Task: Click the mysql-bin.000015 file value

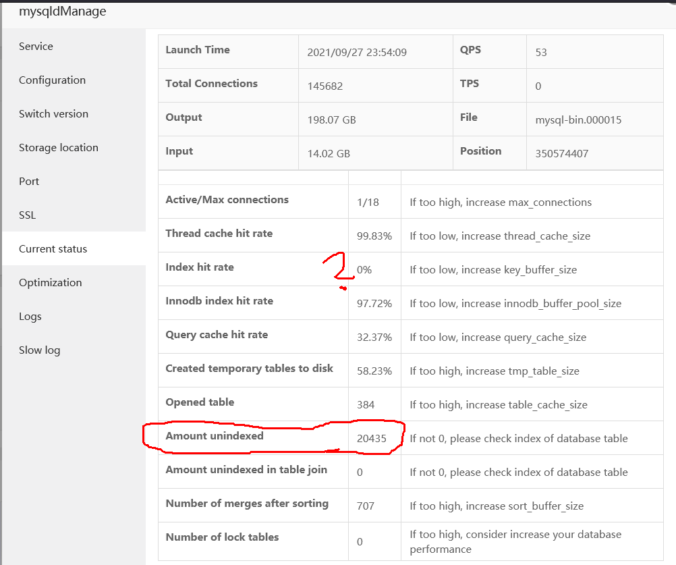Action: coord(578,120)
